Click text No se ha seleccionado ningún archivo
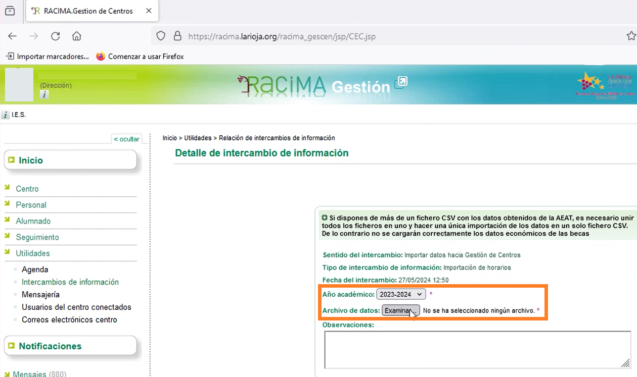Image resolution: width=637 pixels, height=377 pixels. pos(479,310)
